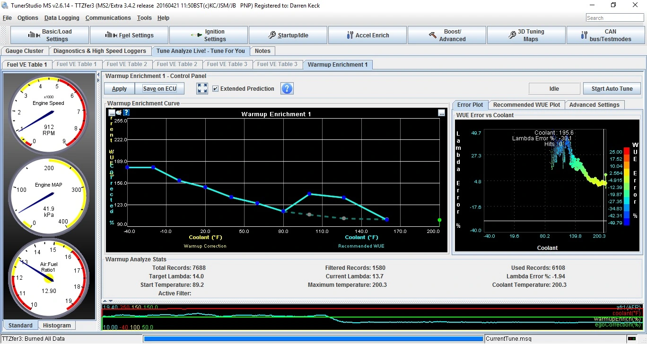Select the green point at the curve's right end
This screenshot has height=344, width=647.
(x=439, y=220)
